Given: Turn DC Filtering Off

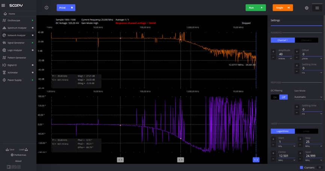Looking at the screenshot, I should coord(284,97).
